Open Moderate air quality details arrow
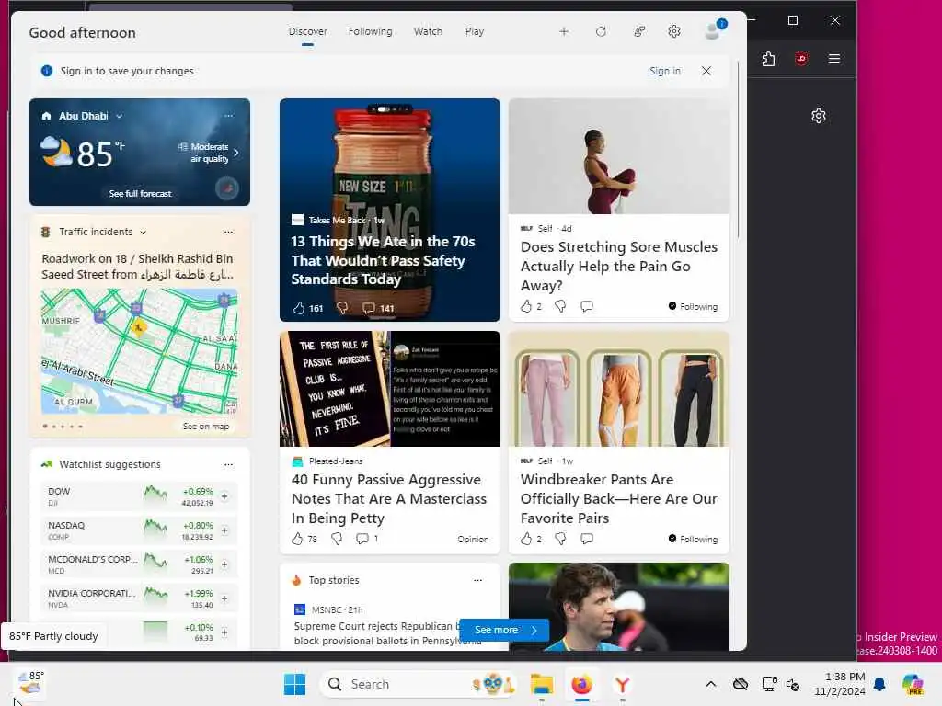This screenshot has height=706, width=942. (x=236, y=153)
